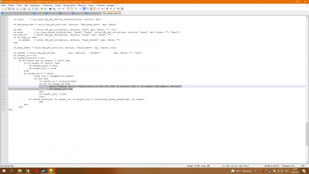Toggle INS insert mode in status bar
The image size is (309, 174).
[x=303, y=166]
